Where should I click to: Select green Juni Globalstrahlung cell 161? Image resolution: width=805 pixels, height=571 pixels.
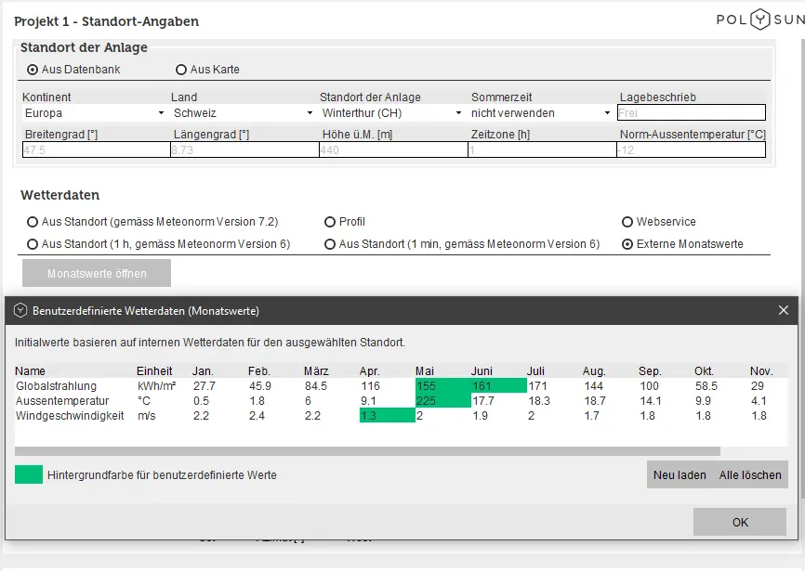[498, 386]
